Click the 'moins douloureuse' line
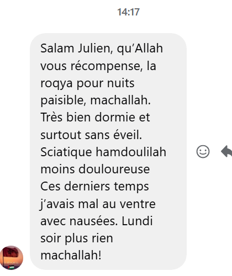This screenshot has height=276, width=232. [x=95, y=169]
